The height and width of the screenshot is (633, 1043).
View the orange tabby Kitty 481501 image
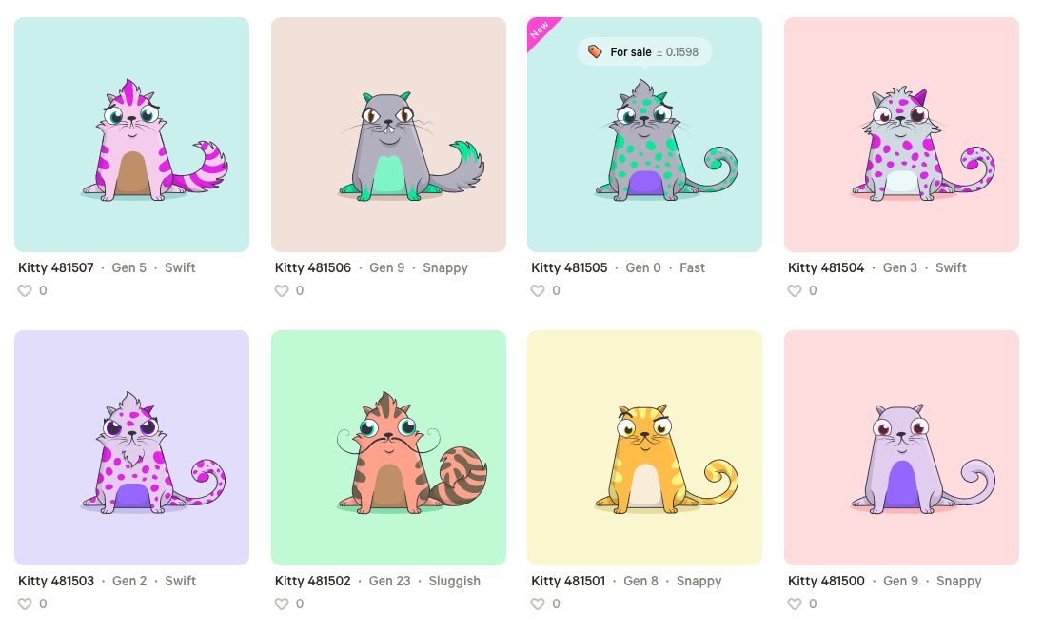(644, 448)
